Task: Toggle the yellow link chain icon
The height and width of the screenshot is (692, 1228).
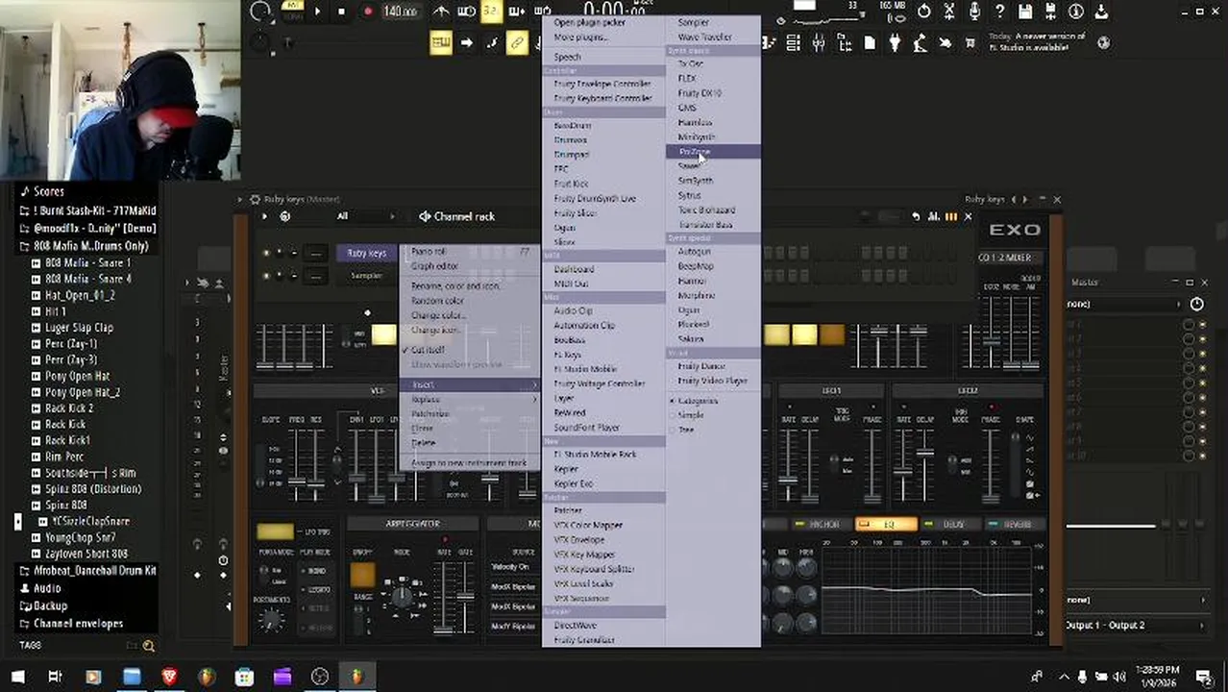Action: [517, 43]
